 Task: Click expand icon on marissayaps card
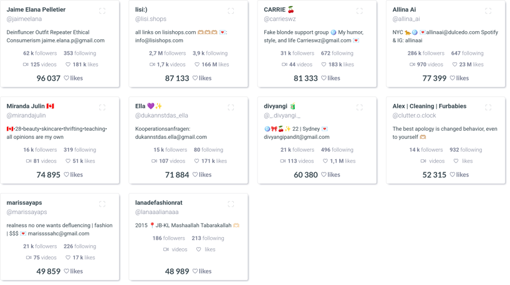click(x=102, y=204)
